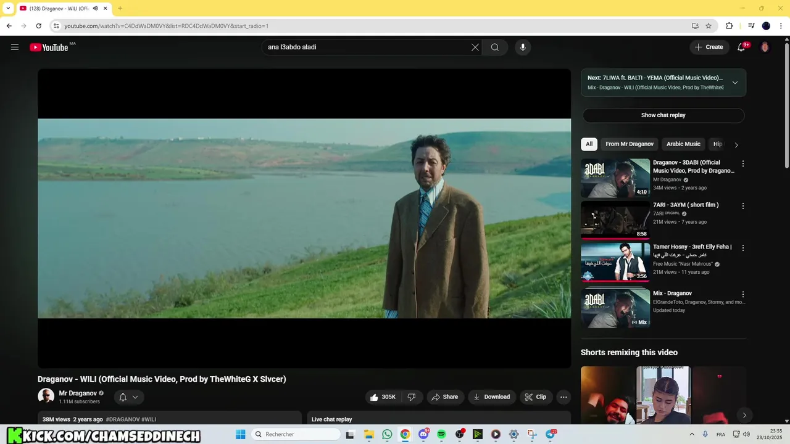The image size is (790, 444).
Task: Show hidden system tray icons
Action: (692, 434)
